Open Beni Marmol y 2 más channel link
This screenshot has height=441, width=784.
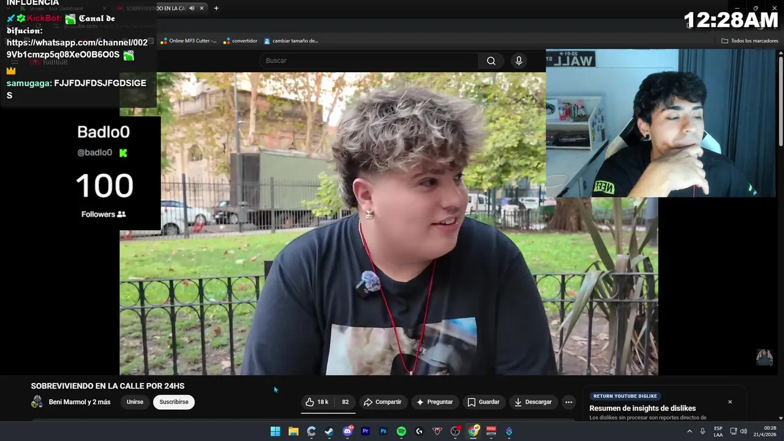pos(80,402)
